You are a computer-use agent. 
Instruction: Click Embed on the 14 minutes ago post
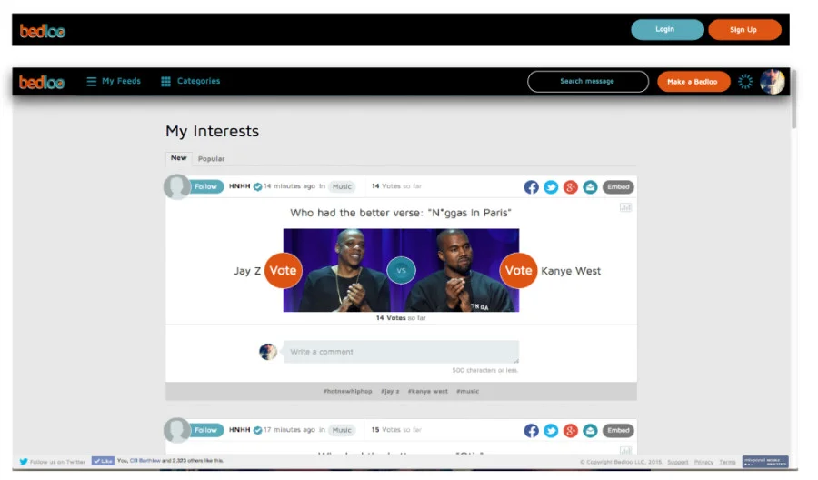618,186
